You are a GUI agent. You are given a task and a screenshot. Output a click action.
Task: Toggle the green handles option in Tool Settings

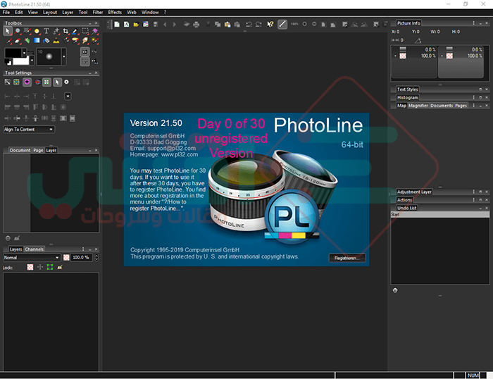pyautogui.click(x=46, y=82)
